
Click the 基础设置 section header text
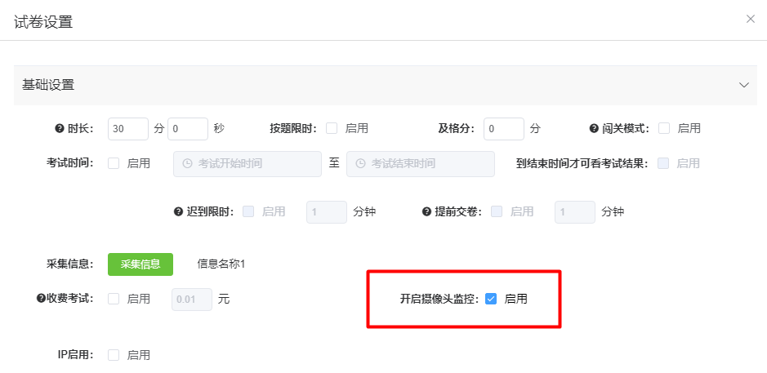[48, 85]
